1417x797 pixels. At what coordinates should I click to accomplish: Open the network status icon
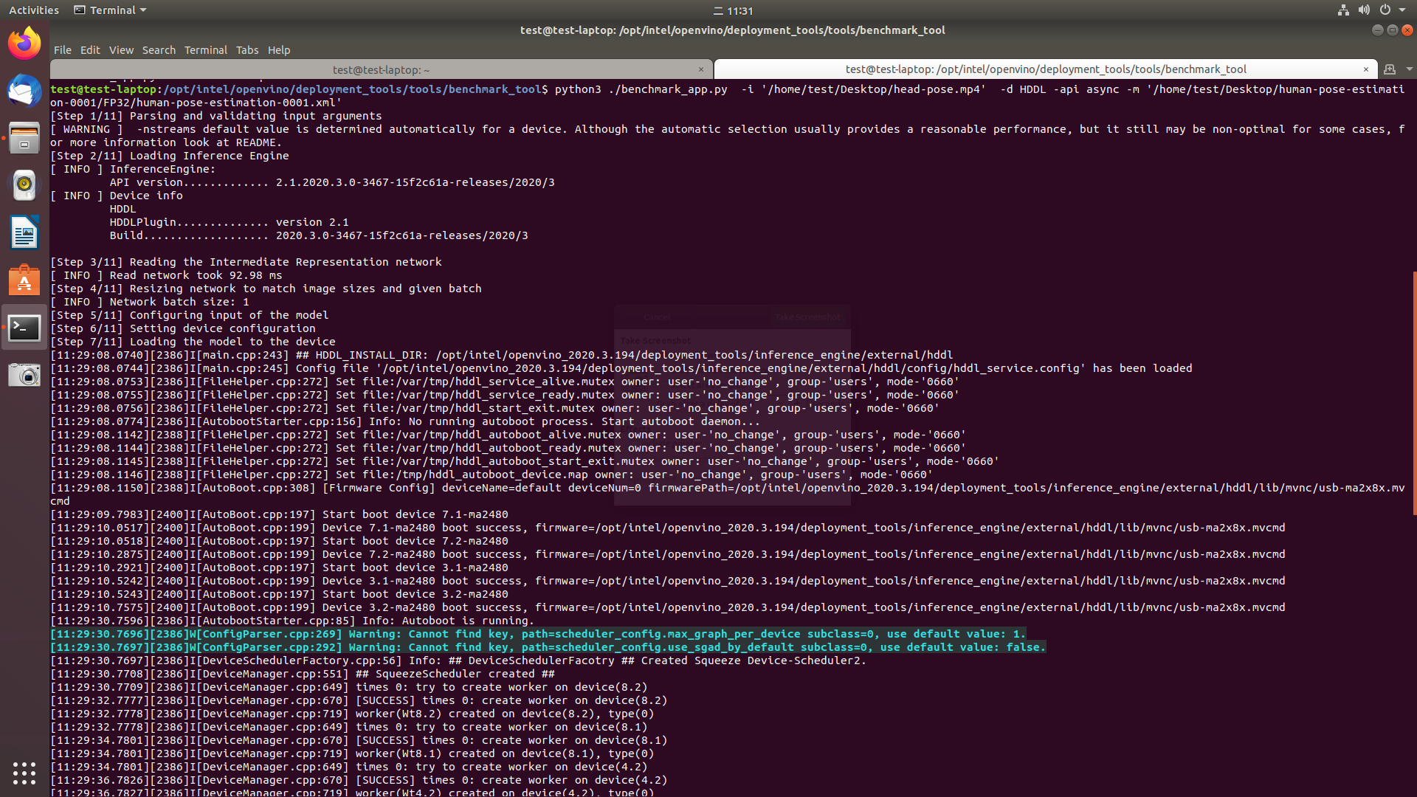tap(1343, 10)
